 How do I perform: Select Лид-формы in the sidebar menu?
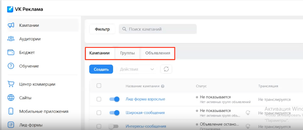pos(31,125)
